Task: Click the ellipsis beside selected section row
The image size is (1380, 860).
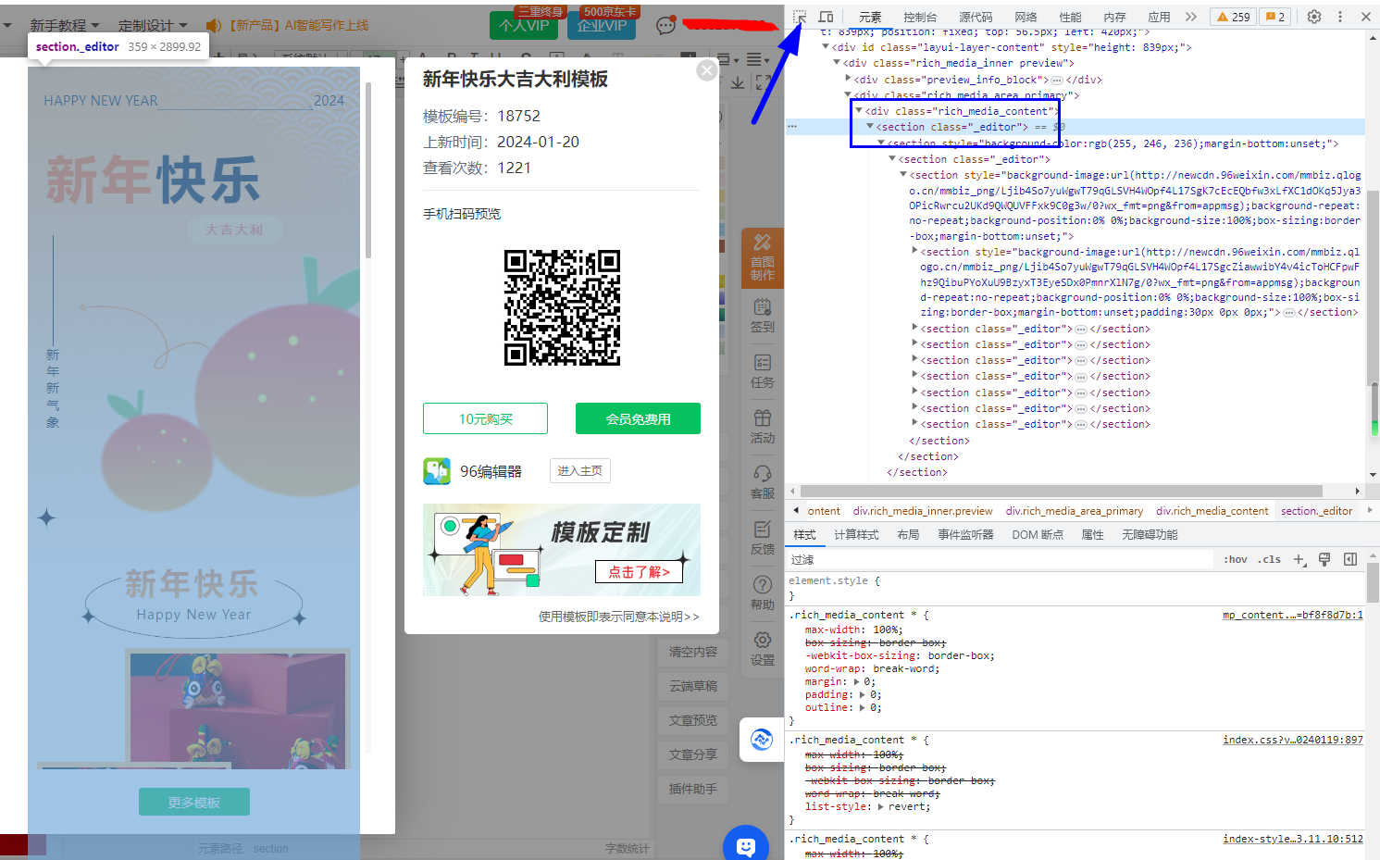Action: click(x=792, y=127)
